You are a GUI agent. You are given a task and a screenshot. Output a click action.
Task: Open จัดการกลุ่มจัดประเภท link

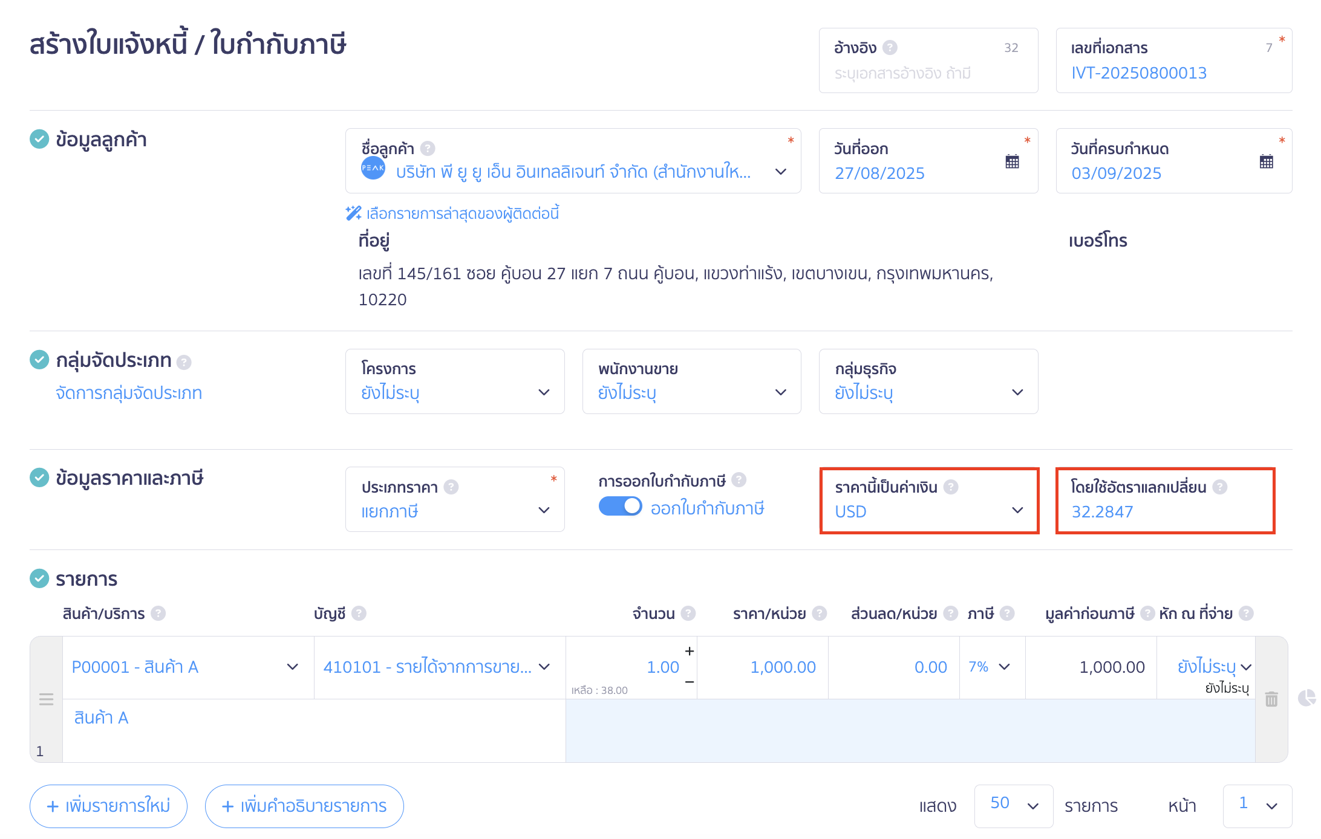[129, 393]
